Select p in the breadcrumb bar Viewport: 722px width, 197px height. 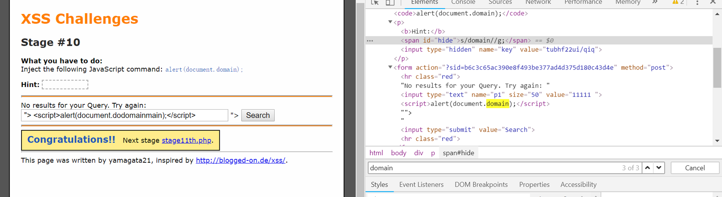point(433,153)
